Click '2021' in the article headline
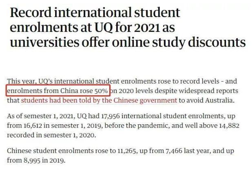 (x=147, y=28)
